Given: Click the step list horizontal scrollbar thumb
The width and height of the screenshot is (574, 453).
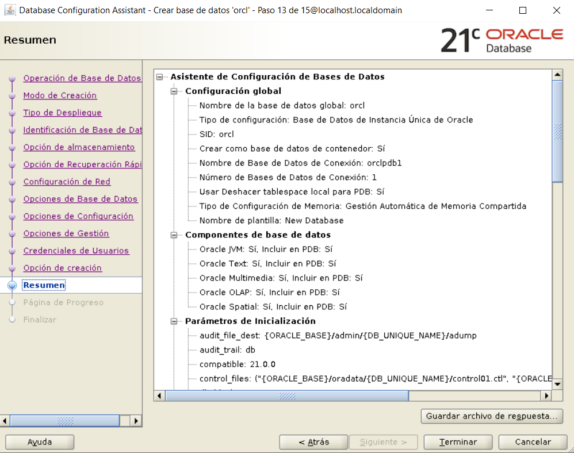Looking at the screenshot, I should (65, 421).
